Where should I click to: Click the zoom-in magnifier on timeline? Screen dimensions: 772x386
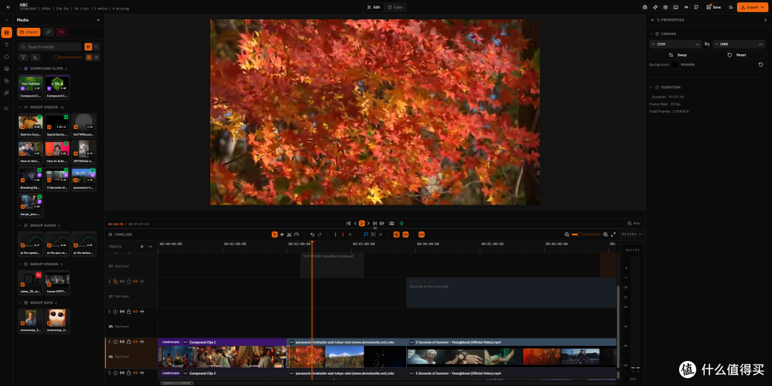[605, 234]
